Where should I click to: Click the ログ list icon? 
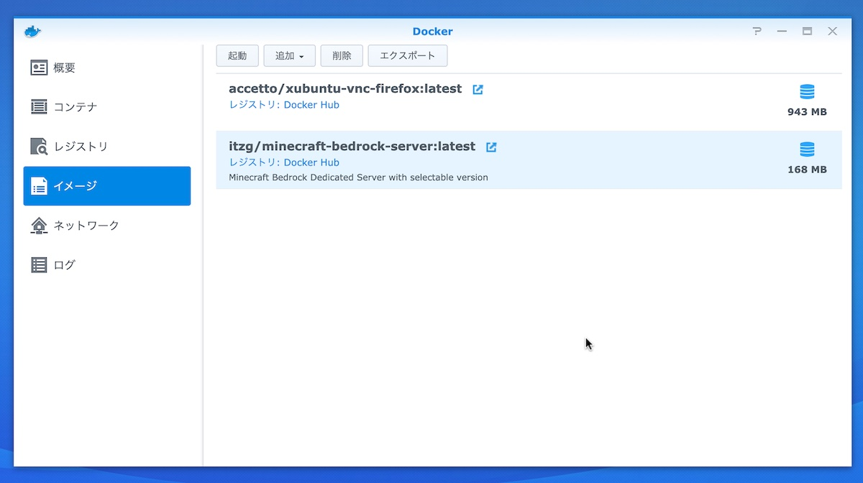[39, 264]
